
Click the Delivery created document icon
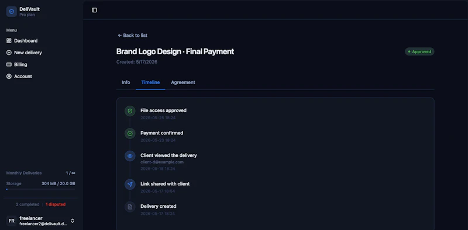point(130,207)
